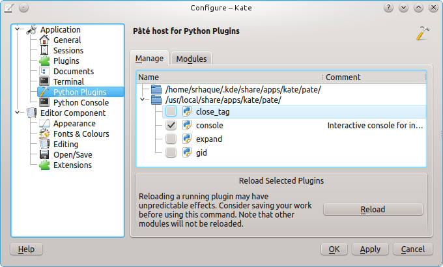Screen dimensions: 443x267
Task: Select the gid plugin name
Action: 201,153
